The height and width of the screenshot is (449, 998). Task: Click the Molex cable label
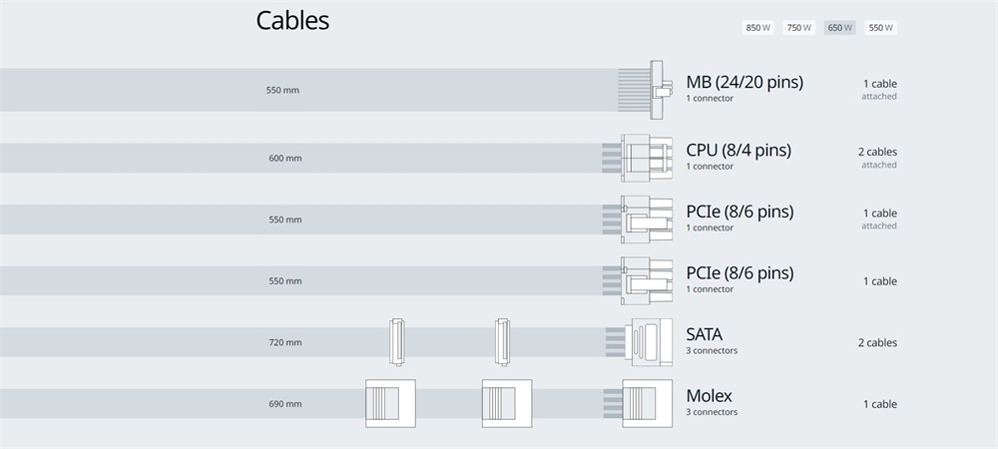[709, 395]
